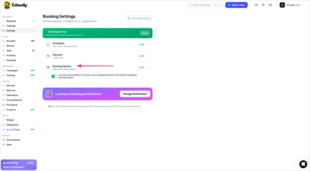Expand the Availability section chevron
310x171 pixels.
148,45
